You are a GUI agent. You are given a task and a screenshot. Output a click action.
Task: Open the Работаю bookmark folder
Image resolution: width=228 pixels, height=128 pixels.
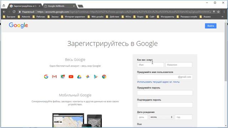point(39,17)
